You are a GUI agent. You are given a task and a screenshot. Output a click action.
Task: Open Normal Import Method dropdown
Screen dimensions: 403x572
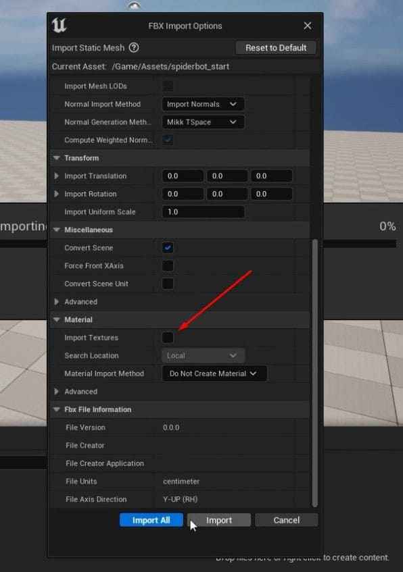(203, 104)
